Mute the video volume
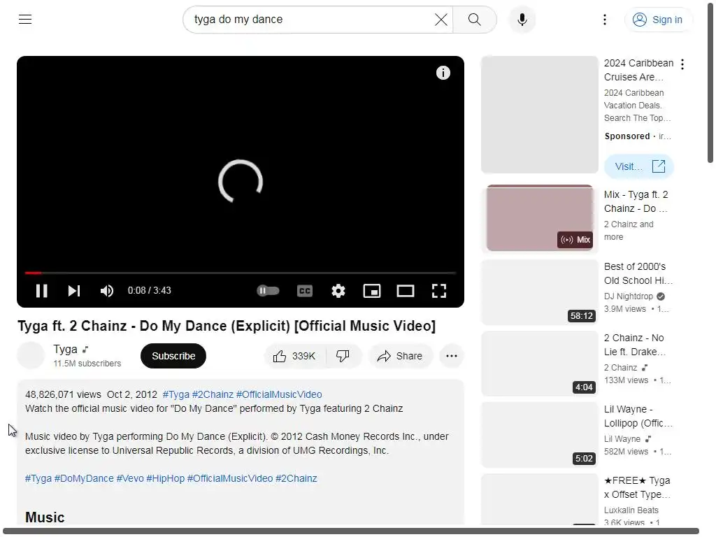Image resolution: width=716 pixels, height=537 pixels. coord(107,291)
